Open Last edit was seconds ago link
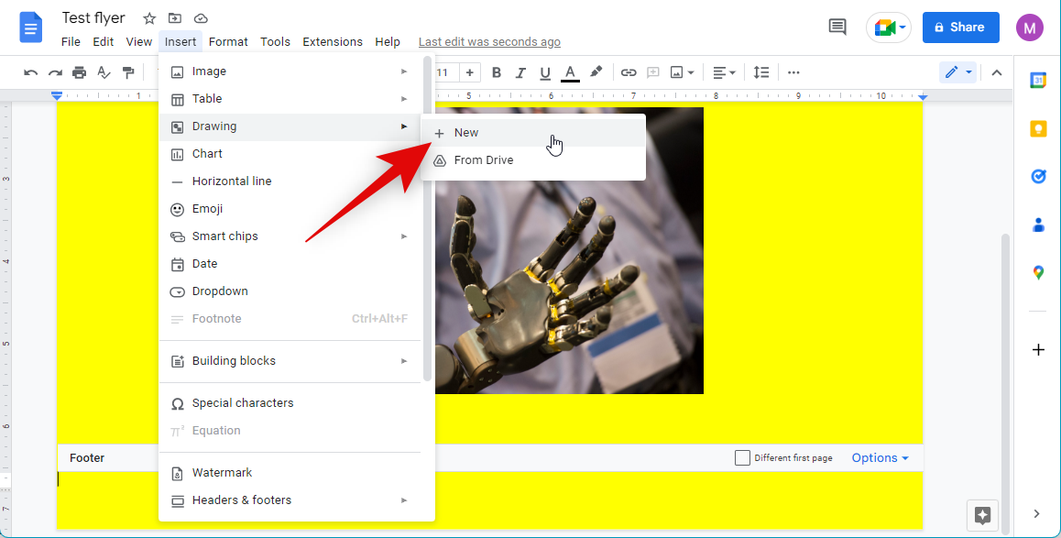The height and width of the screenshot is (538, 1061). (489, 42)
